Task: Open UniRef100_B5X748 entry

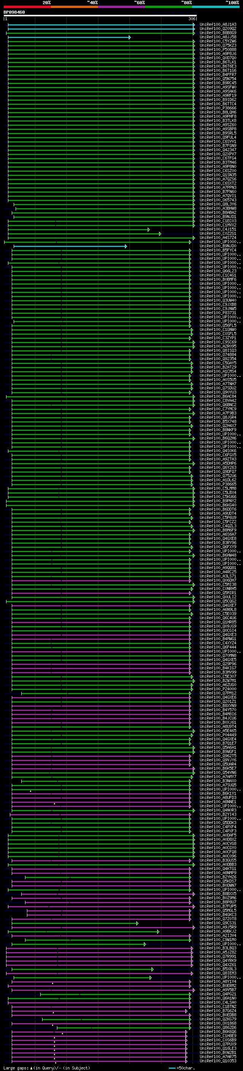Action: [x=218, y=421]
